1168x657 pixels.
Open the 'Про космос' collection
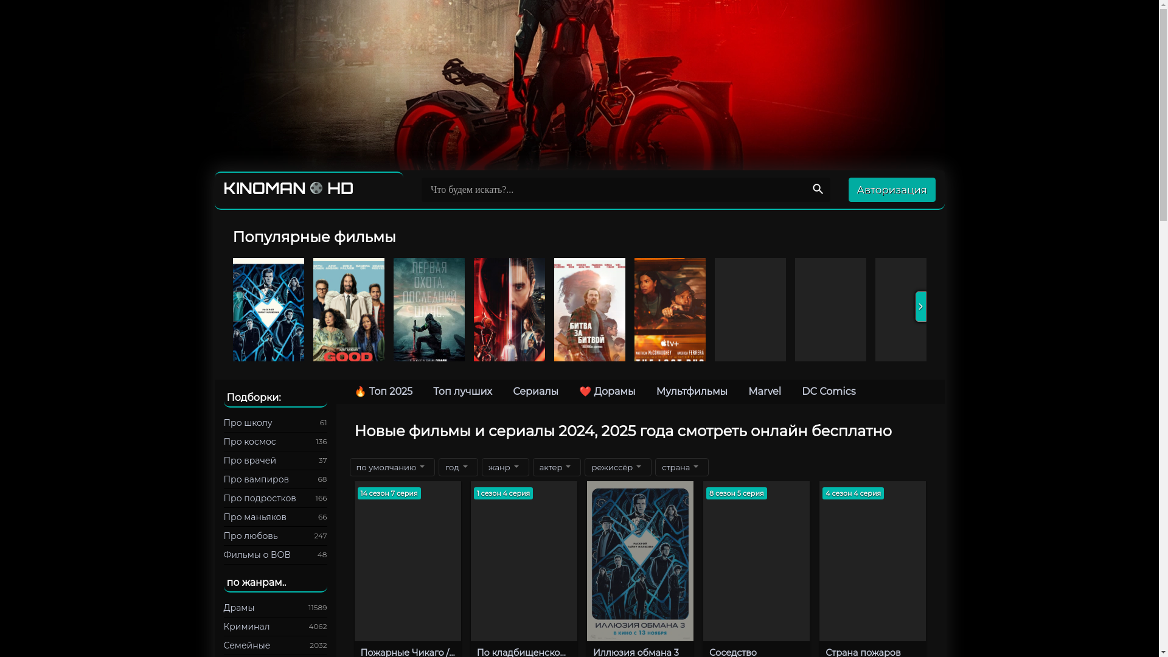(275, 442)
